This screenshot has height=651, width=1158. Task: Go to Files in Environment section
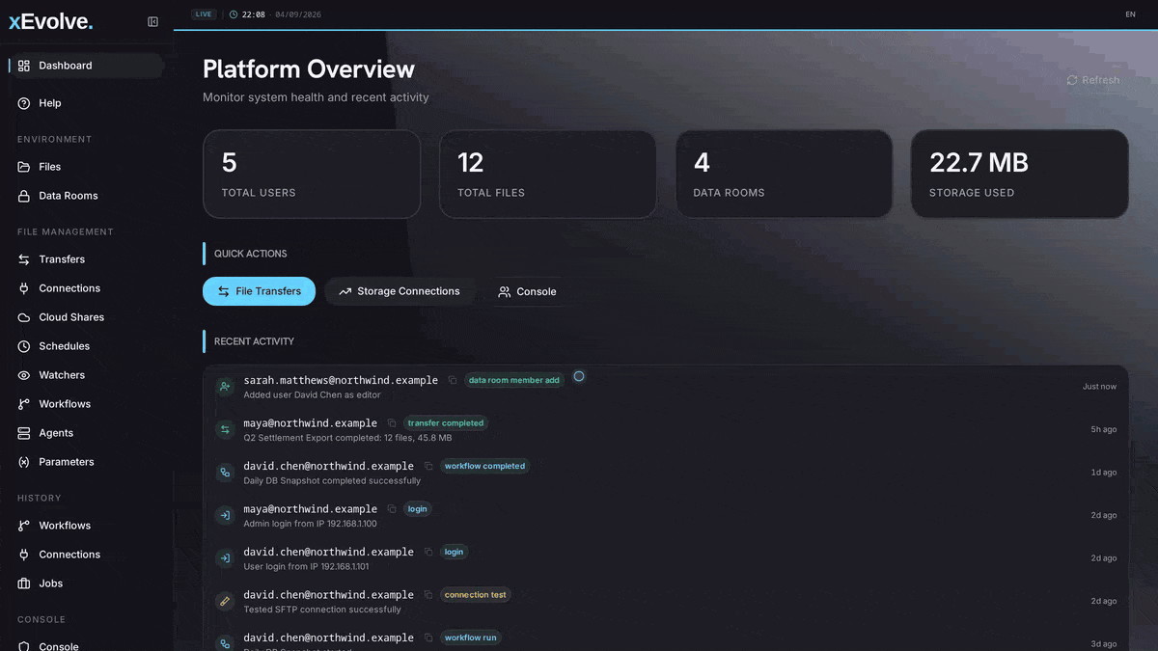pos(86,167)
